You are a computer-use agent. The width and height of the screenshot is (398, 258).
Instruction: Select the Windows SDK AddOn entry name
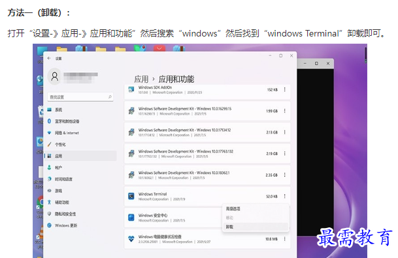tap(155, 87)
